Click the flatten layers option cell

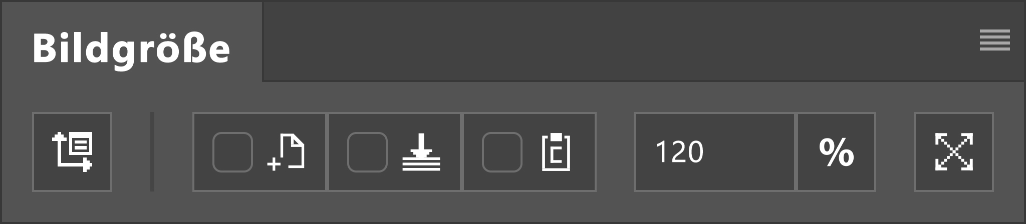point(394,152)
